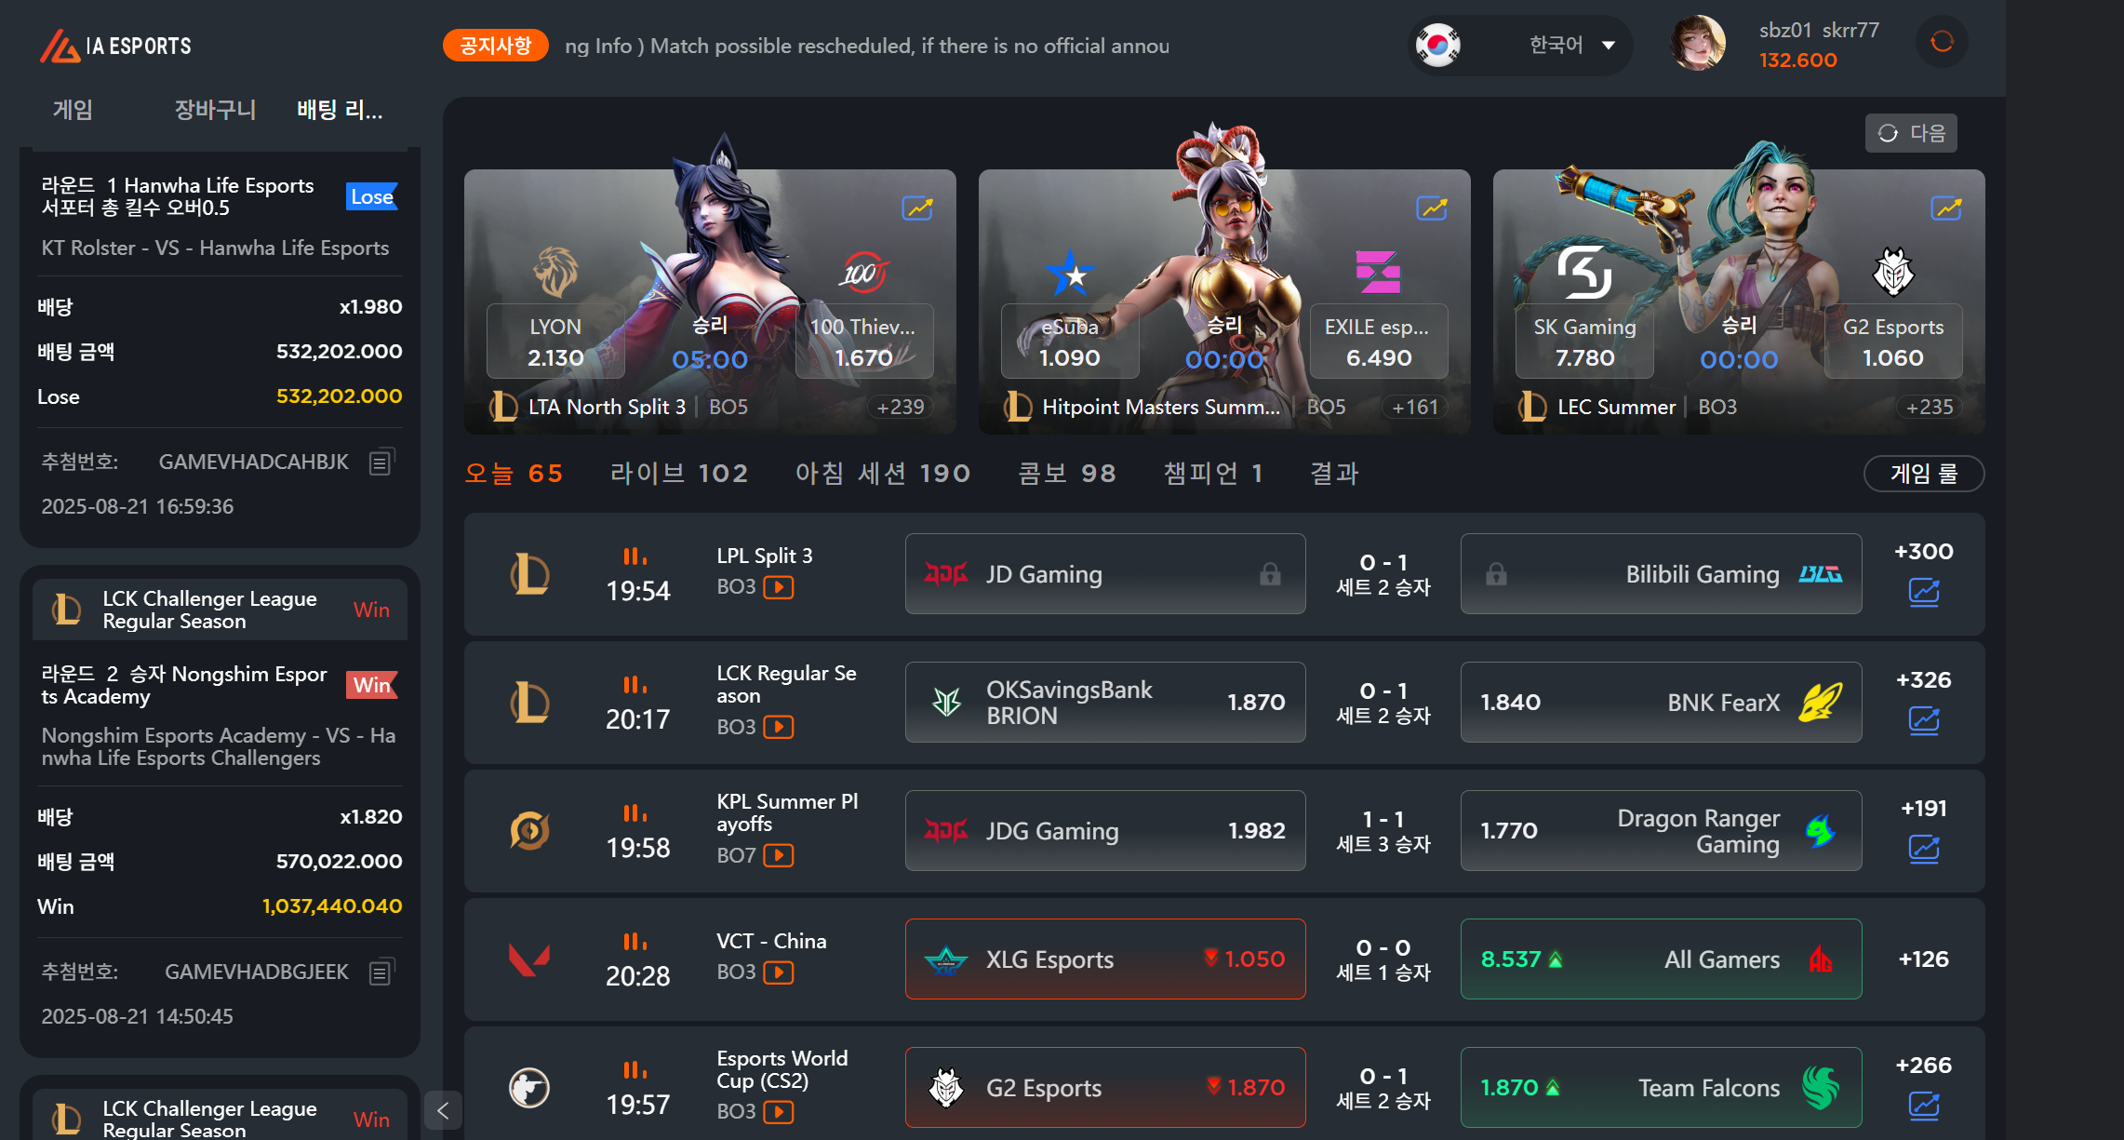Click the 다음 refresh button
Image resolution: width=2124 pixels, height=1140 pixels.
[x=1911, y=133]
